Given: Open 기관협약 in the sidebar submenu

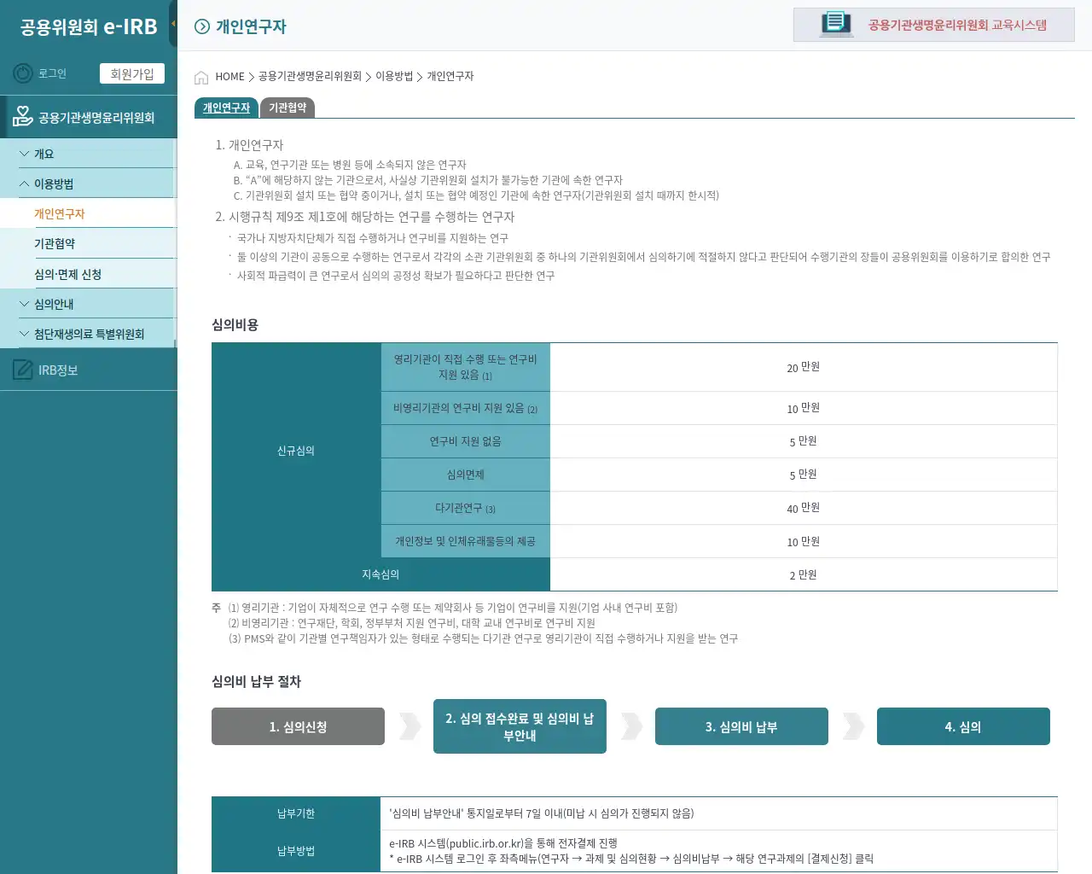Looking at the screenshot, I should coord(87,243).
